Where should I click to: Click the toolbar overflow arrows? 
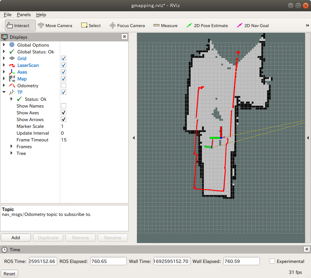(307, 26)
